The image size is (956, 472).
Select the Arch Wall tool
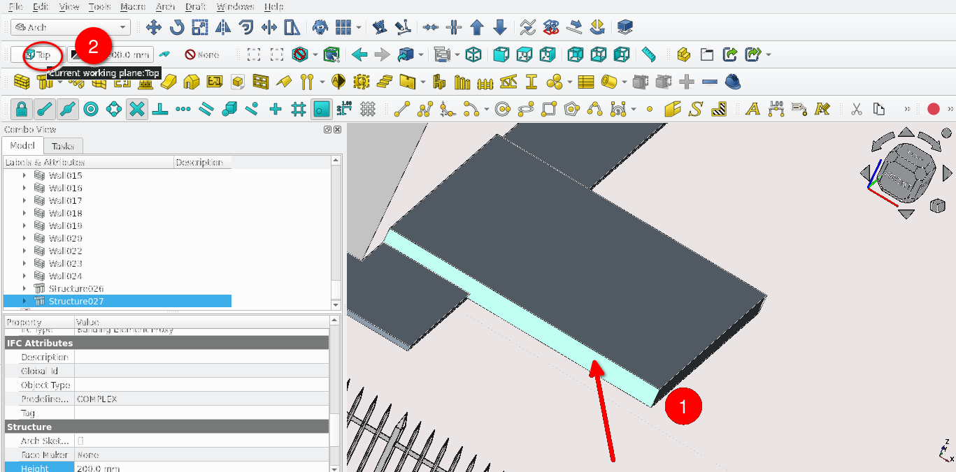(22, 82)
